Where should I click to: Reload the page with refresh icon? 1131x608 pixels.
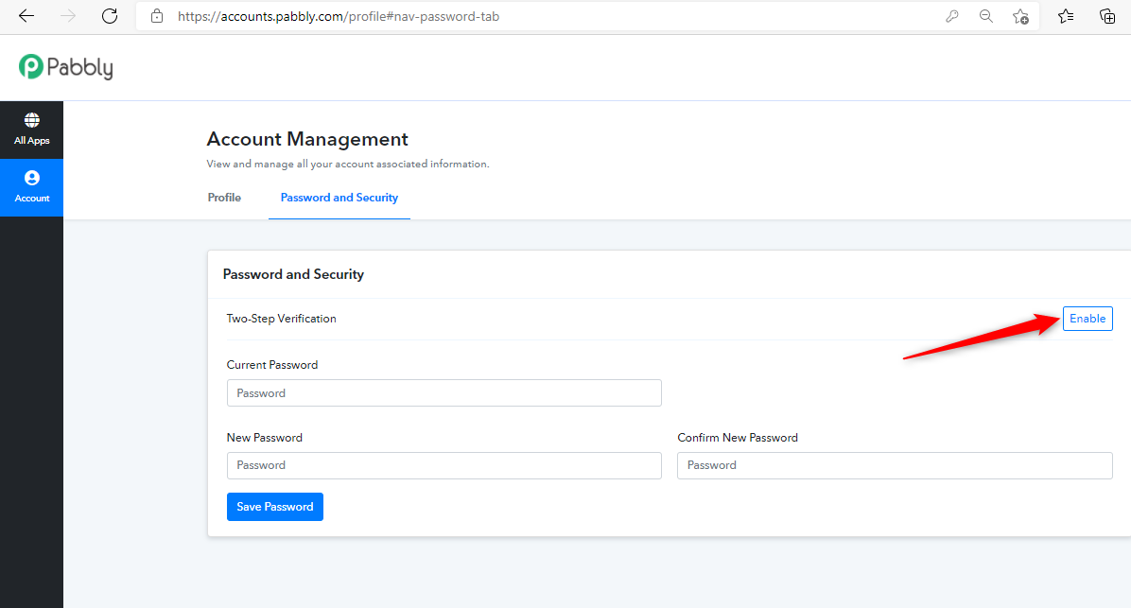click(x=110, y=16)
